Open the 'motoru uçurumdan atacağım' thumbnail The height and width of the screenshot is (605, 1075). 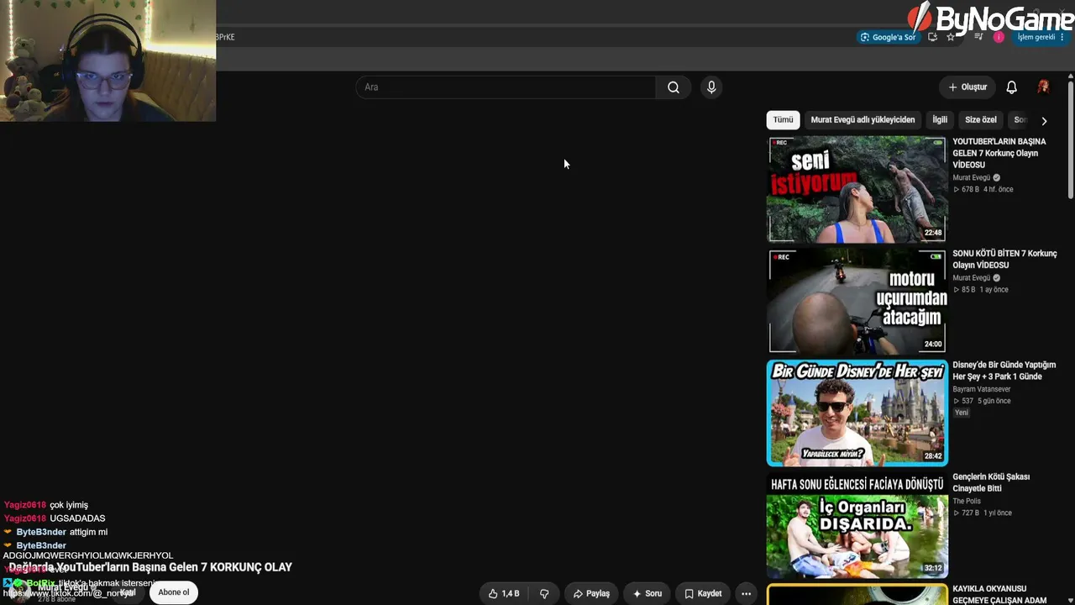857,301
